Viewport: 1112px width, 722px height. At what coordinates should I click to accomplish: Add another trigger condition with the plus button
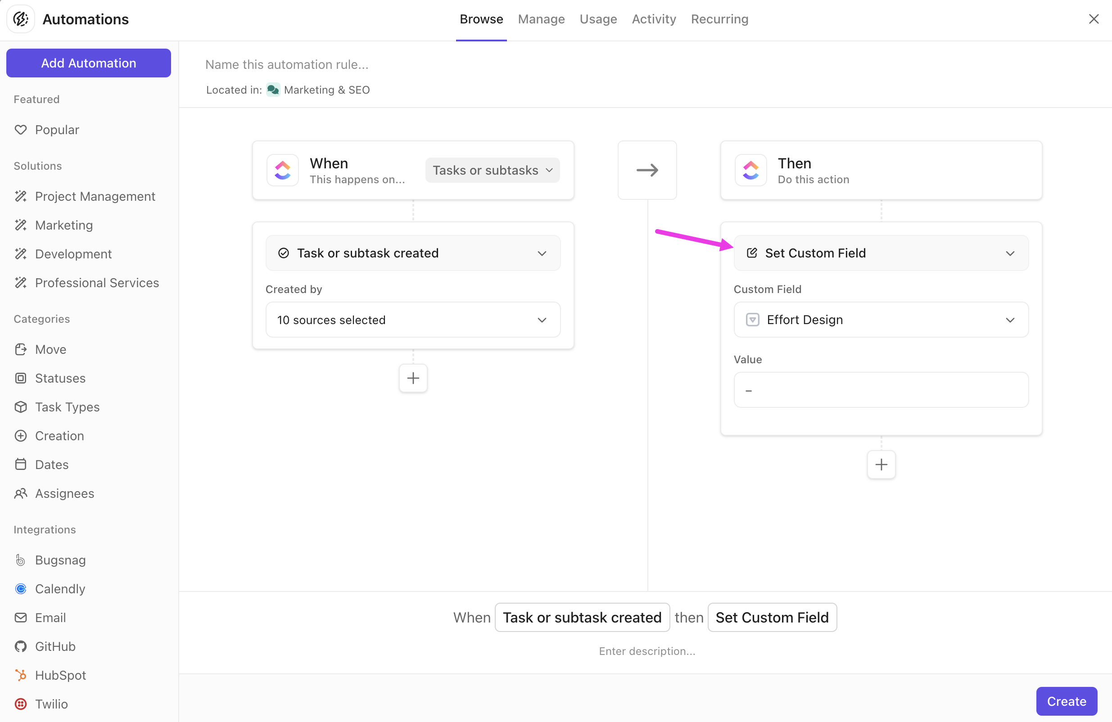tap(412, 378)
